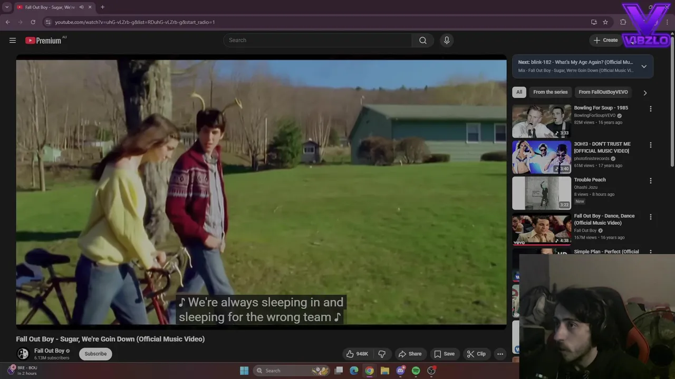Open browser extensions puzzle icon
The image size is (675, 379).
623,22
